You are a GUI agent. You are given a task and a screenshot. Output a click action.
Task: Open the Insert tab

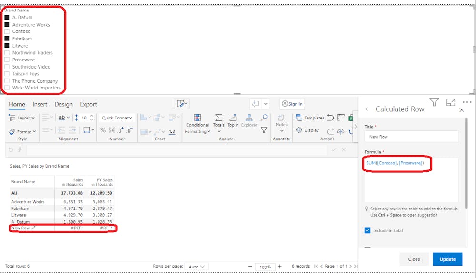[40, 104]
